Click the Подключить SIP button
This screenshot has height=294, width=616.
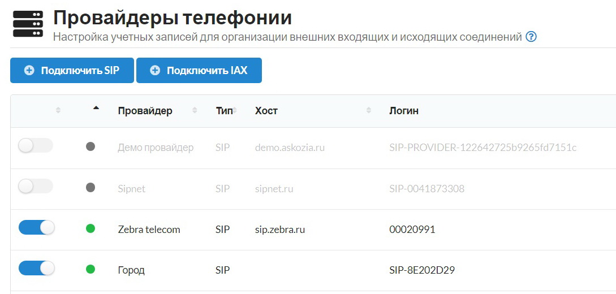(x=72, y=71)
